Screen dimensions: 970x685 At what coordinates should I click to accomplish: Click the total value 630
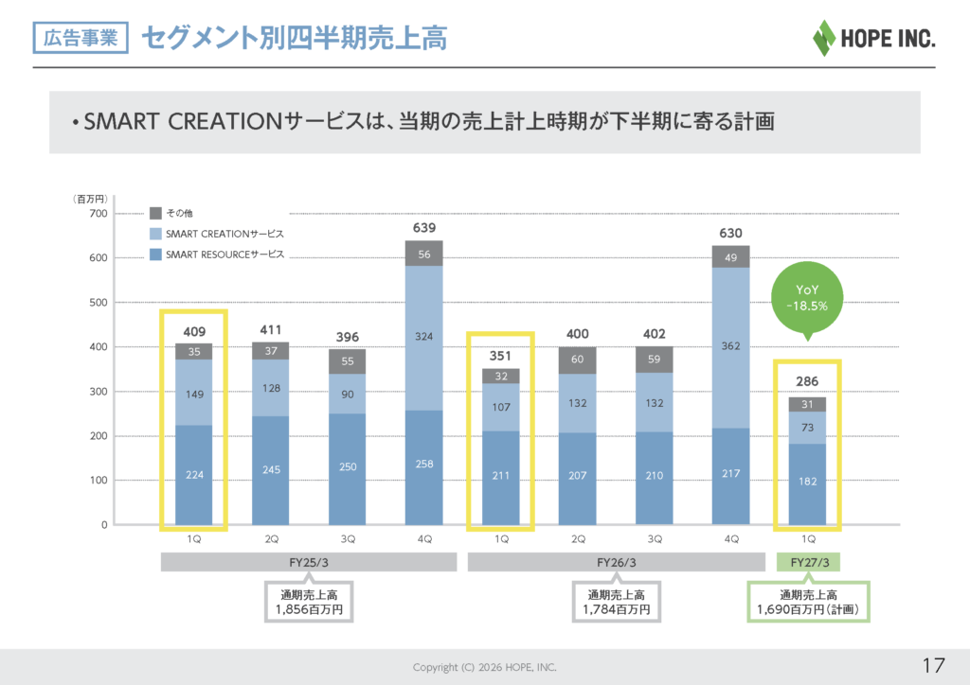(x=730, y=234)
